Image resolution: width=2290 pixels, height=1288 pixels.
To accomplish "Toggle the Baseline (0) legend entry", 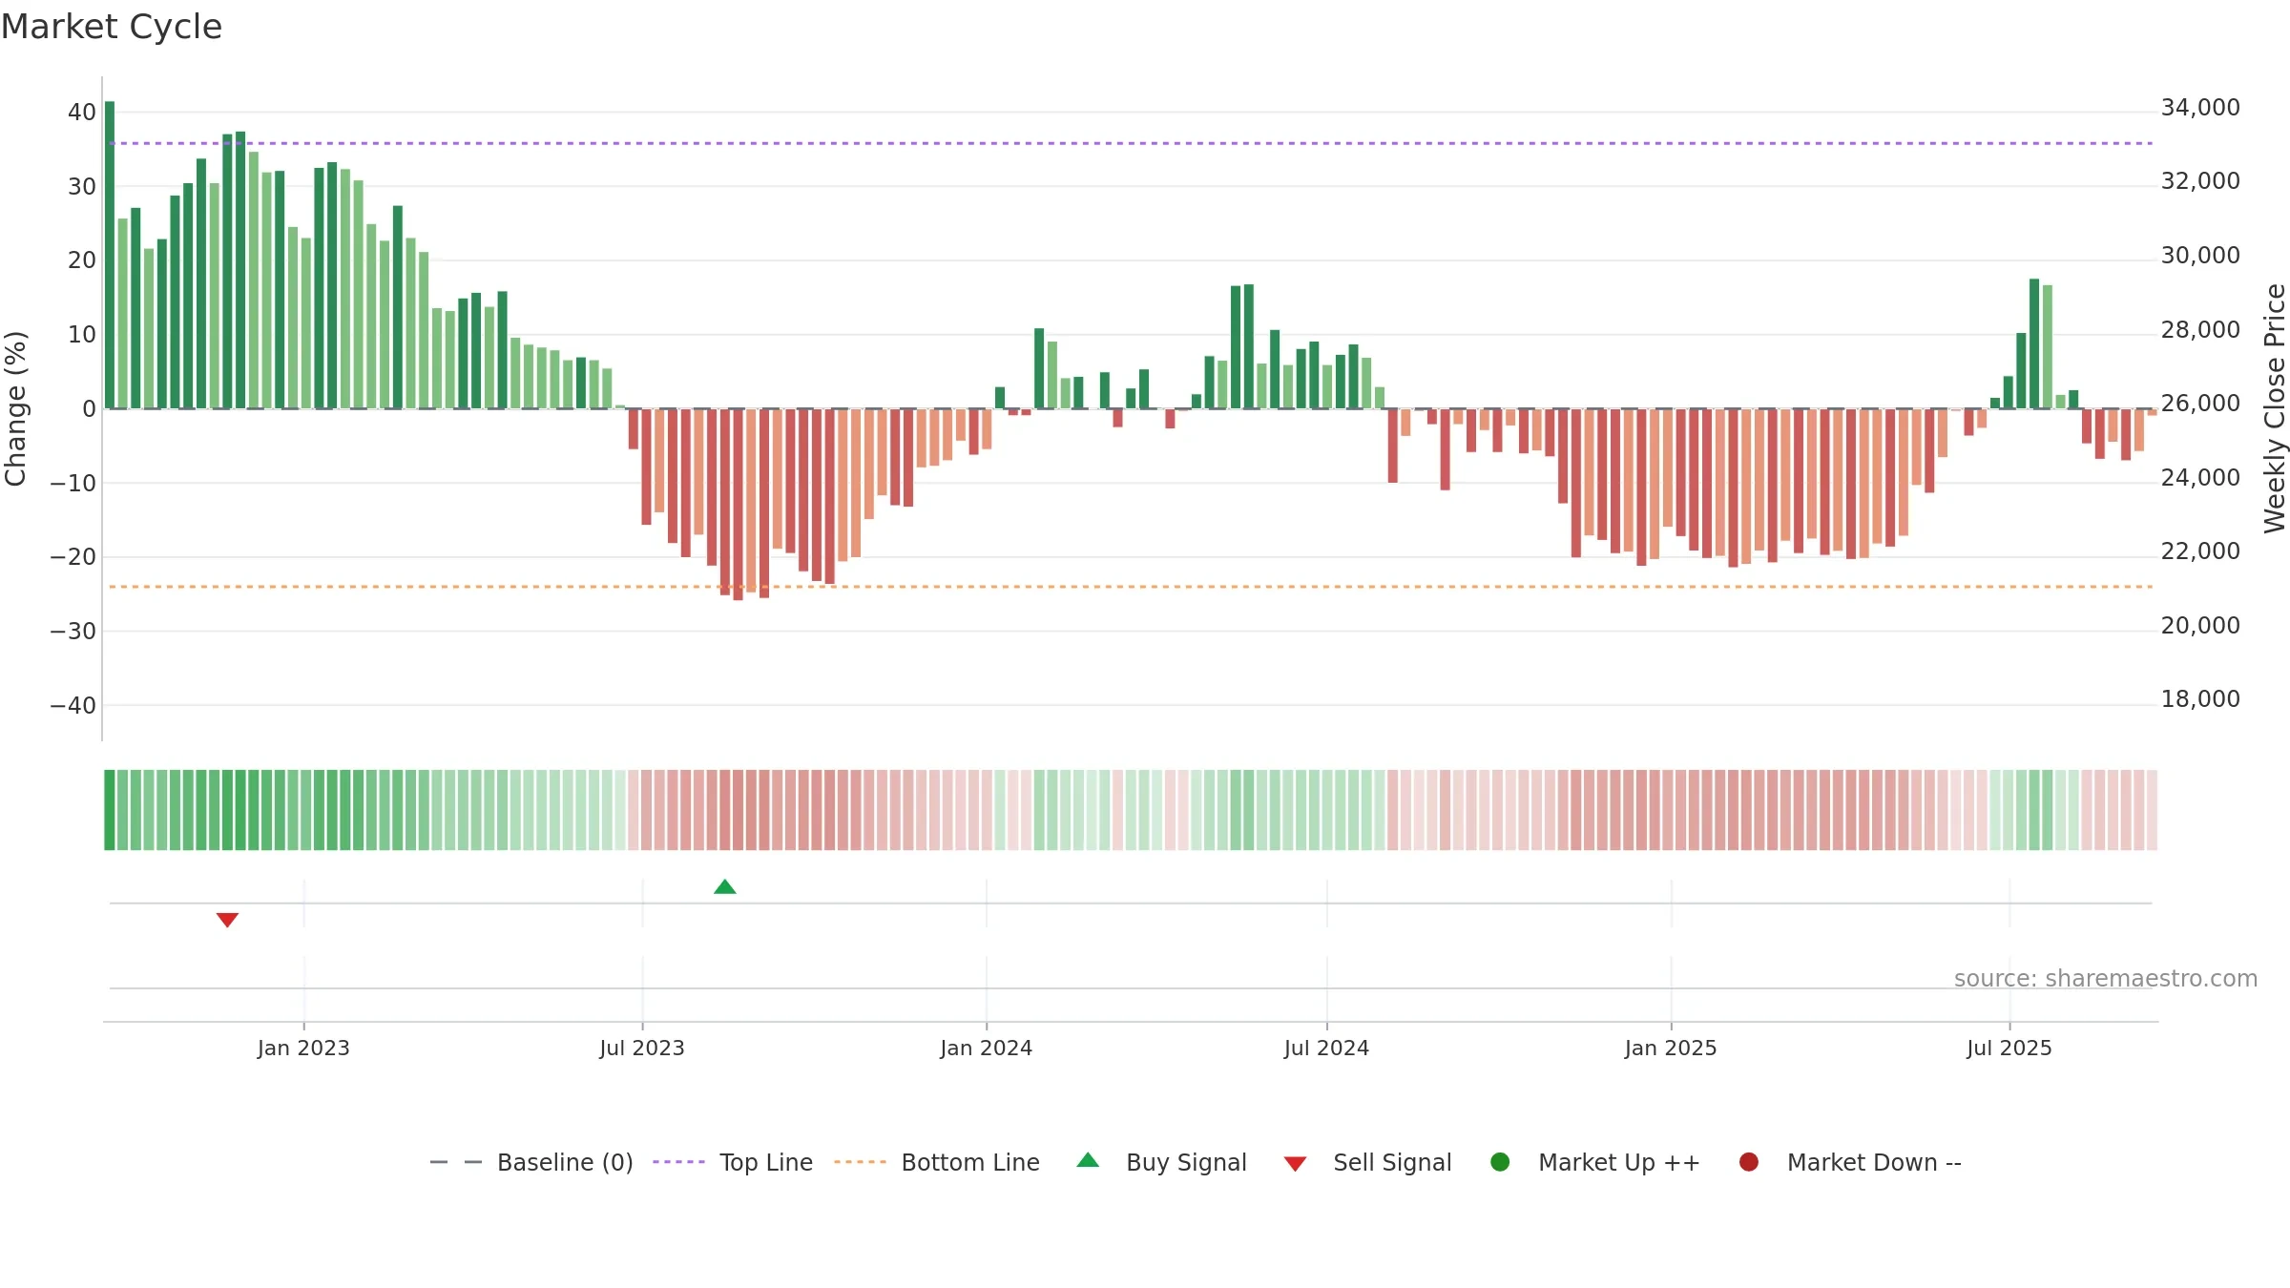I will (x=531, y=1162).
